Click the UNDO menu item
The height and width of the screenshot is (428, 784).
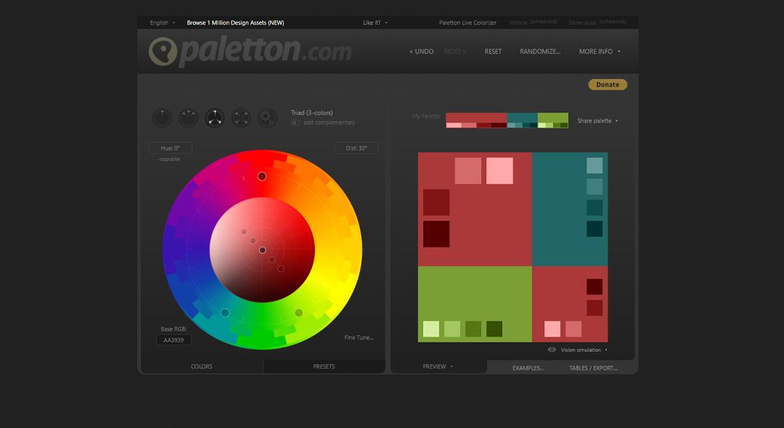pos(422,52)
